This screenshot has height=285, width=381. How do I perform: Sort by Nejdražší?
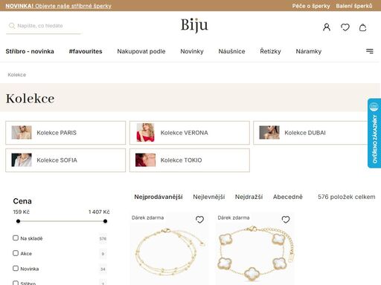pos(249,197)
